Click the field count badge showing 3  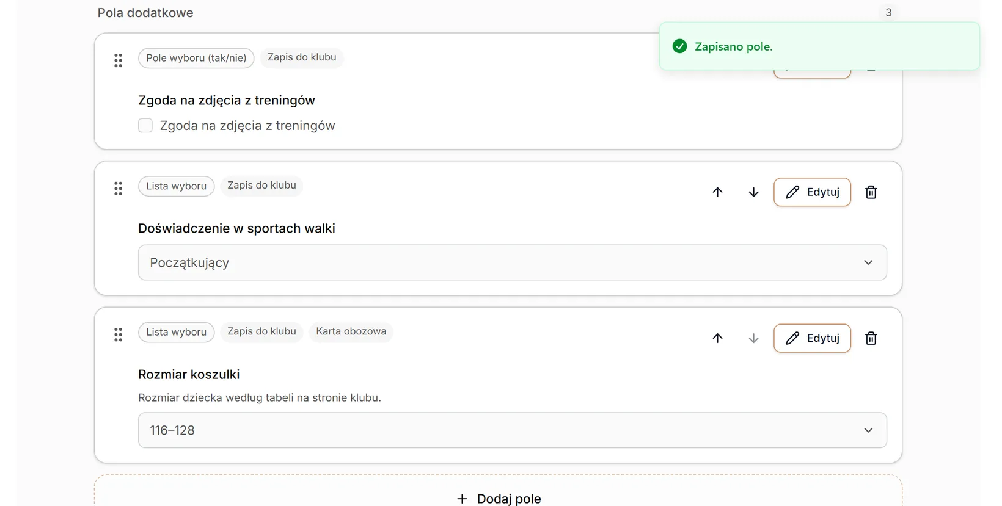click(888, 12)
